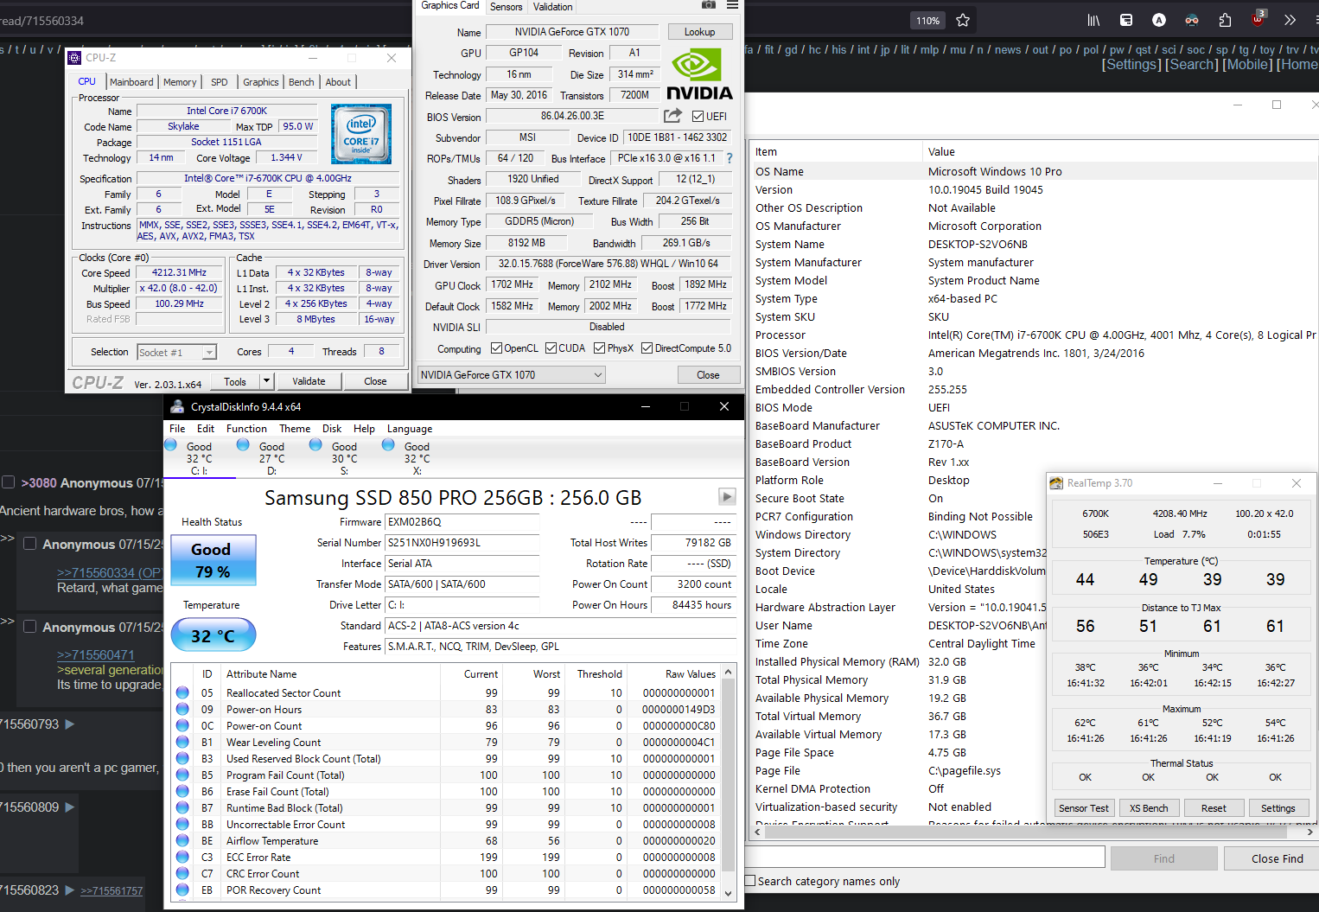Hide the reply quoting >>715560471 using its >> toggle
The height and width of the screenshot is (912, 1319).
(7, 622)
